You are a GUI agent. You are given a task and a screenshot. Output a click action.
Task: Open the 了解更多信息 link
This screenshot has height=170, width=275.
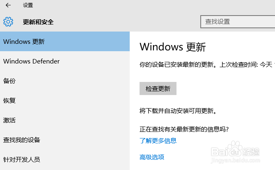tap(158, 141)
